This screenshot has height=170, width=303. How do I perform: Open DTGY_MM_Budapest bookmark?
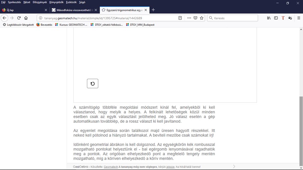coord(140,25)
